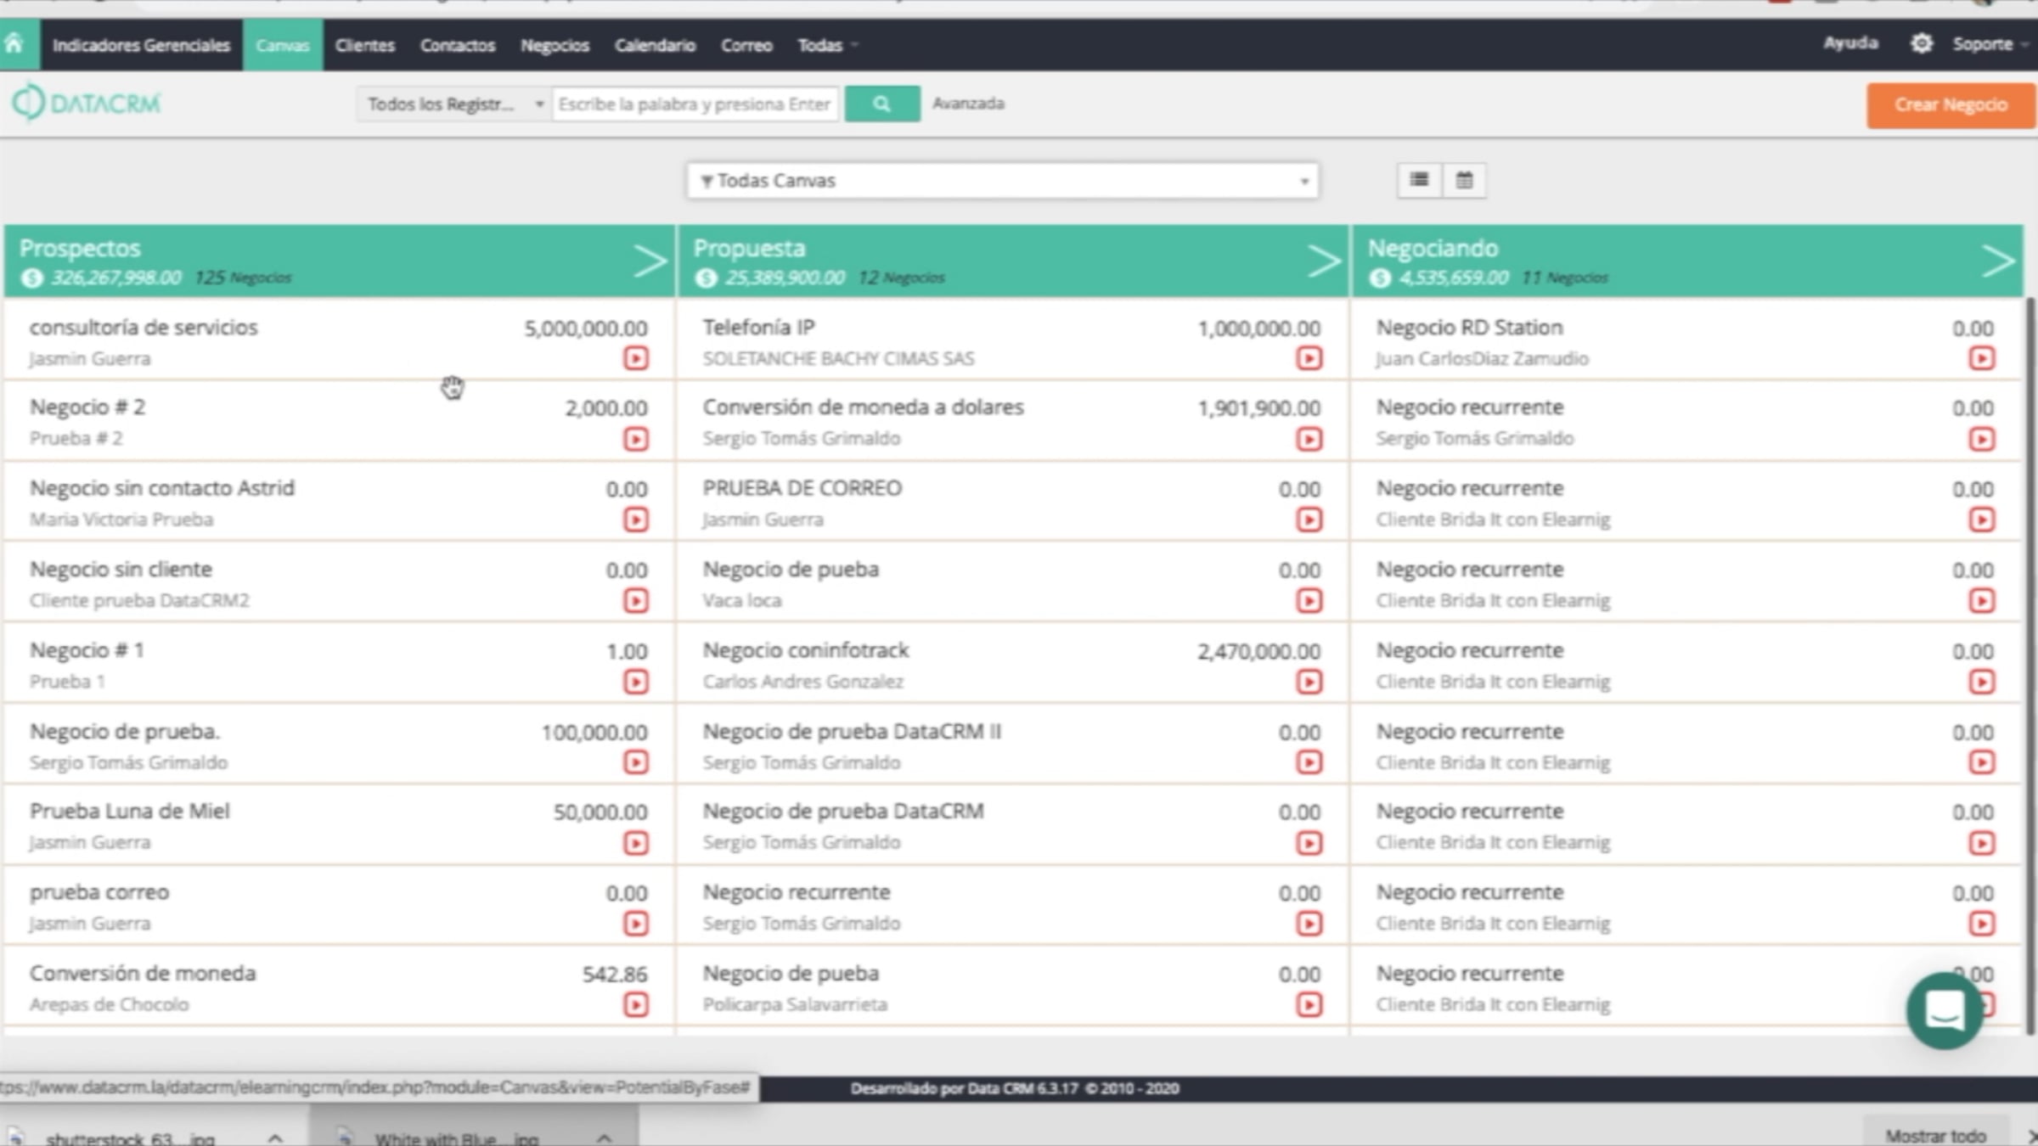Open the Correo tab
2038x1146 pixels.
746,45
